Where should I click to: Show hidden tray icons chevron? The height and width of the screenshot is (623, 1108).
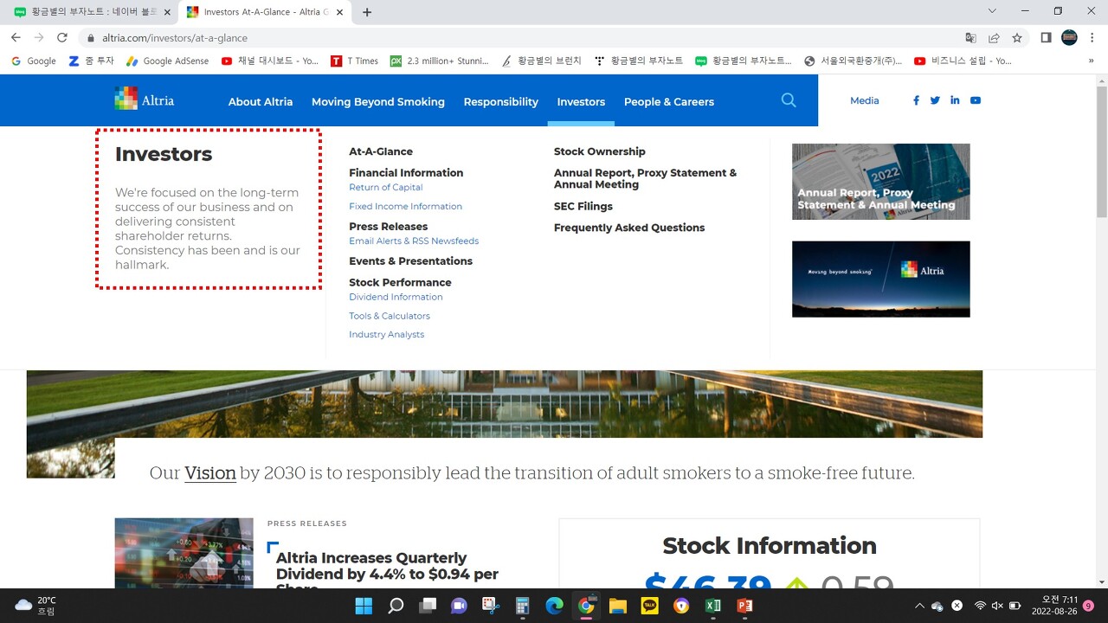click(x=919, y=606)
